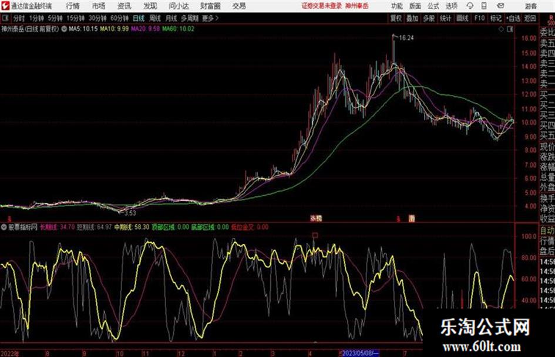555x357 pixels.
Task: Open the 多周期 multi-period view
Action: click(190, 18)
